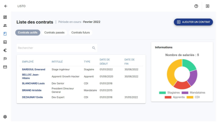The width and height of the screenshot is (218, 123).
Task: Open the dashboard grid icon in sidebar
Action: (5, 17)
